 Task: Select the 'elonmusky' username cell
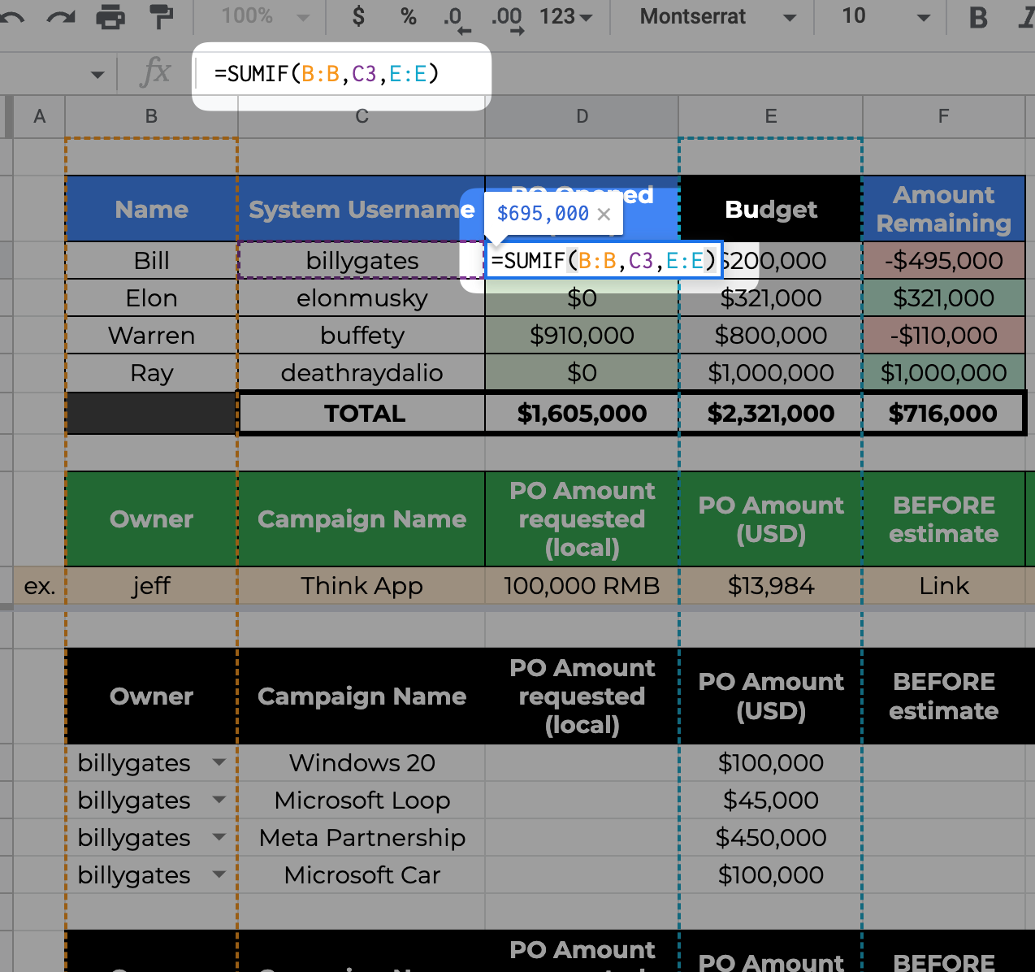pyautogui.click(x=362, y=297)
